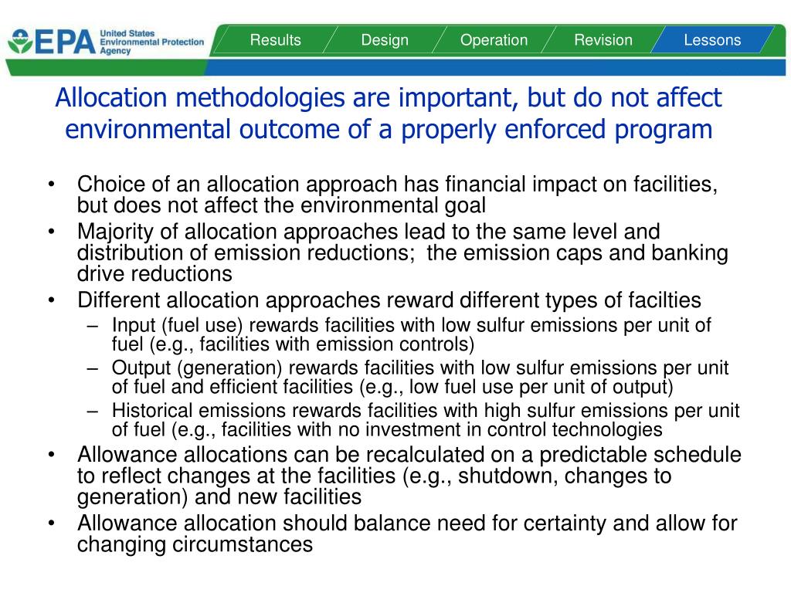
Task: Switch to the Operation tab
Action: tap(494, 40)
